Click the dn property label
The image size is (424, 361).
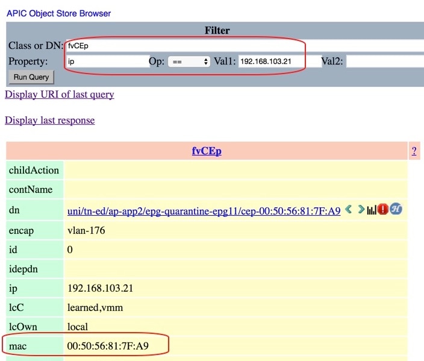[x=14, y=210]
